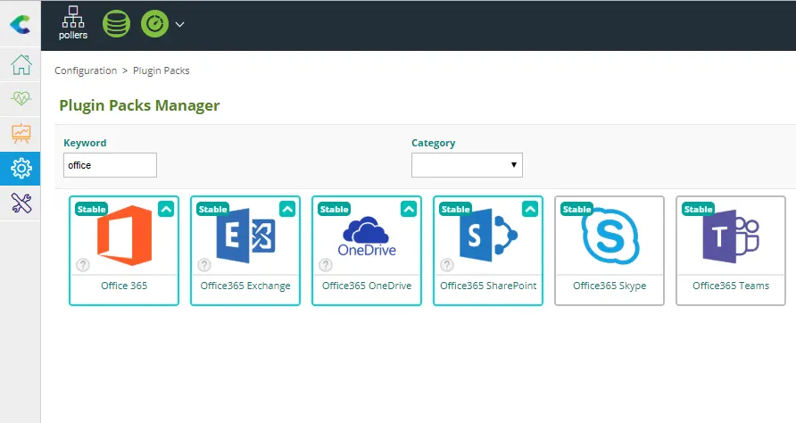Click update arrow on Office365 SharePoint pack
Image resolution: width=796 pixels, height=423 pixels.
click(530, 209)
